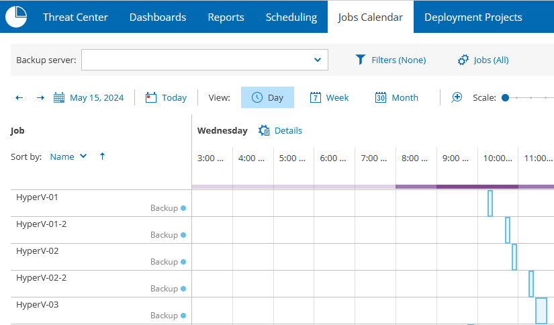554x325 pixels.
Task: Click the 6:00 time column header
Action: coord(333,158)
